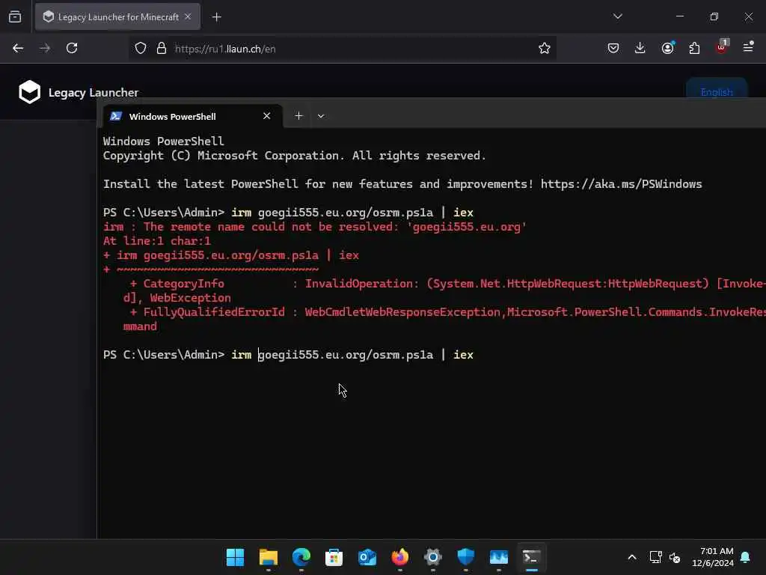Viewport: 766px width, 575px height.
Task: Expand the list all tabs chevron
Action: (x=617, y=16)
